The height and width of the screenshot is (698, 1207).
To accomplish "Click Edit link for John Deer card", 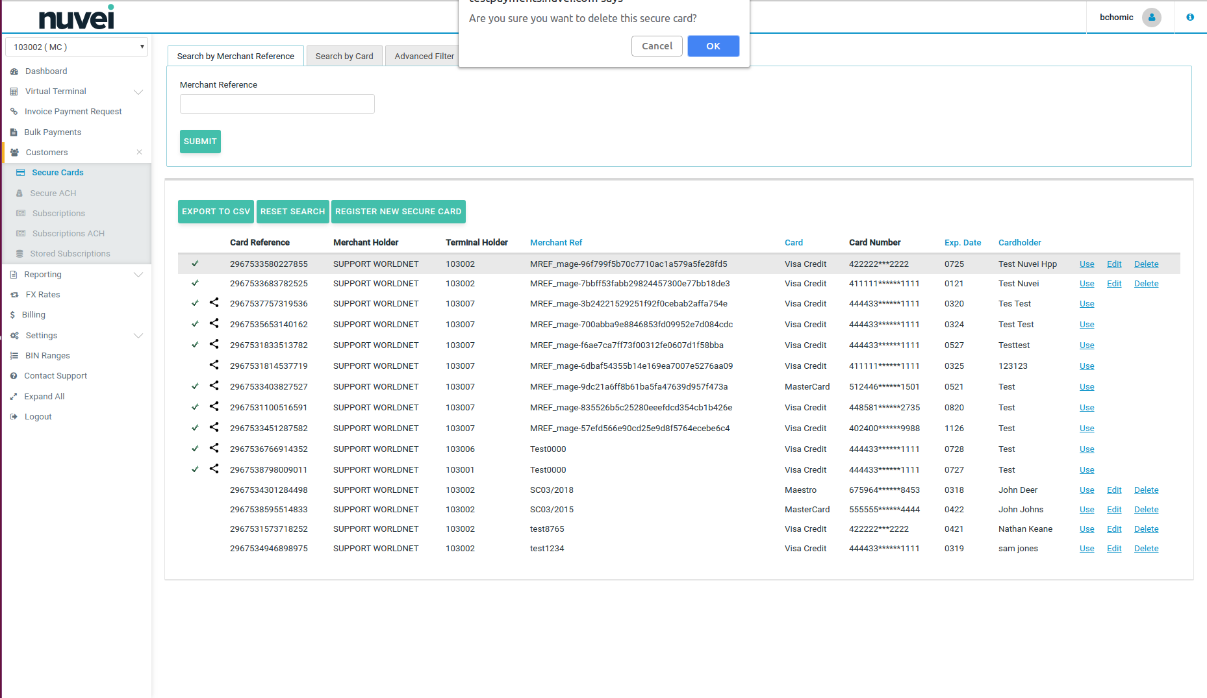I will coord(1114,490).
